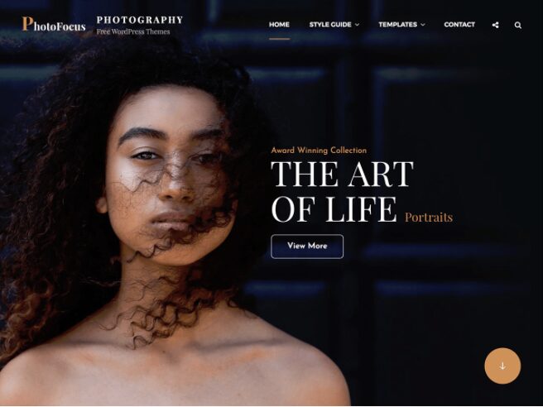Expand the Style Guide dropdown chevron
This screenshot has width=543, height=407.
[357, 25]
